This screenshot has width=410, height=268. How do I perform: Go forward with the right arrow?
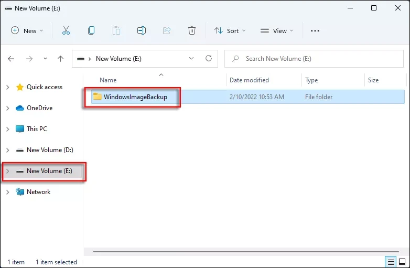[x=29, y=59]
